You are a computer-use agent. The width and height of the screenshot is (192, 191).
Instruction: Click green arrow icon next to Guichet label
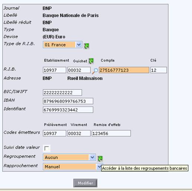(x=91, y=61)
